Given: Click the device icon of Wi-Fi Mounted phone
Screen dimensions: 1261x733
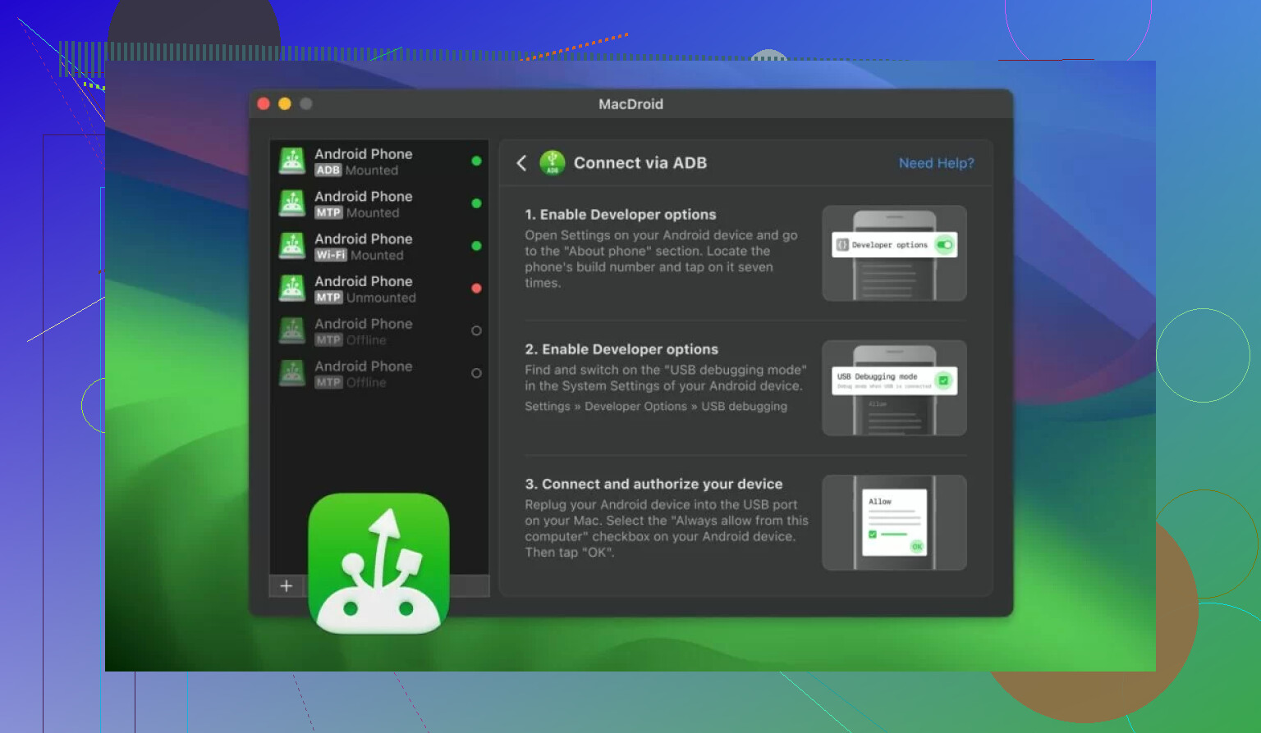Looking at the screenshot, I should [x=292, y=246].
